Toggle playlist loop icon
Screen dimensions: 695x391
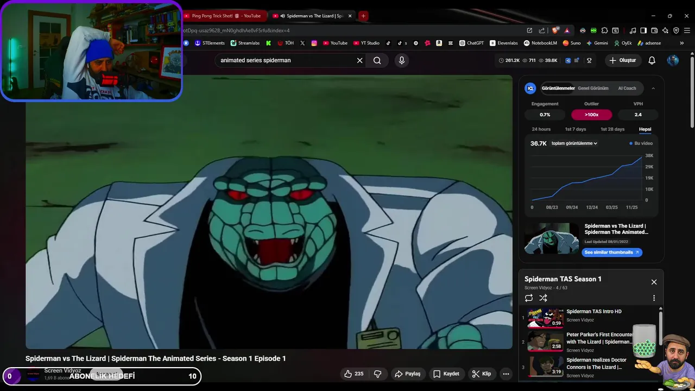pyautogui.click(x=529, y=298)
